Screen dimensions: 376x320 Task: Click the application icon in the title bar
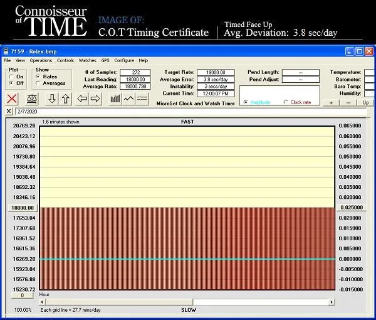coord(6,51)
